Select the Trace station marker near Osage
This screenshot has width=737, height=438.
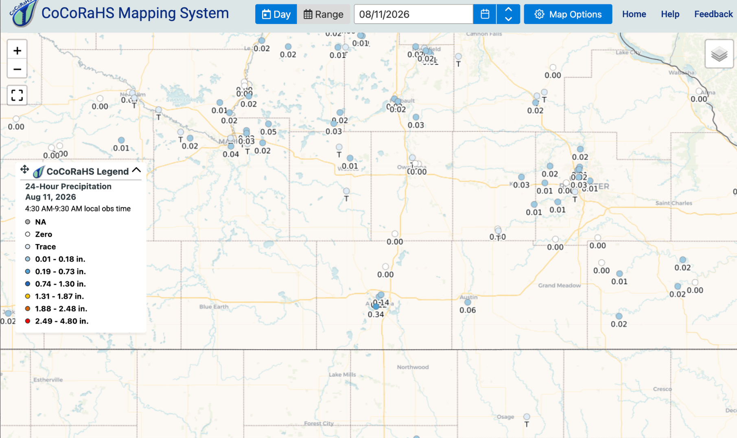point(527,417)
